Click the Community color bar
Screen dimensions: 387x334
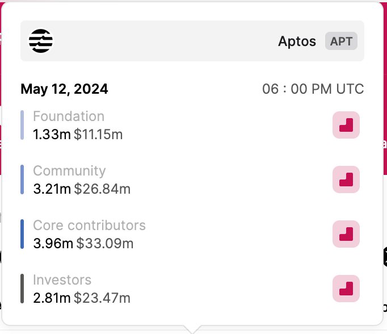pos(22,179)
